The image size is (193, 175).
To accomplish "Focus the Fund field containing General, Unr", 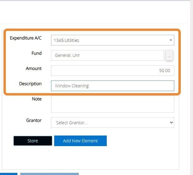I will pyautogui.click(x=107, y=55).
